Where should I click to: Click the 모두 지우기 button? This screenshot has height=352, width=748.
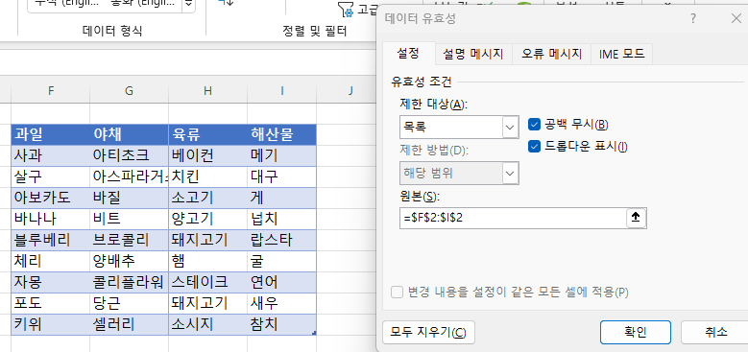coord(428,332)
